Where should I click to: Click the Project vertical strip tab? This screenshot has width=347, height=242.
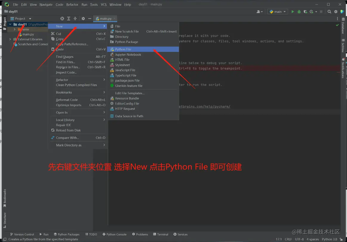point(5,24)
